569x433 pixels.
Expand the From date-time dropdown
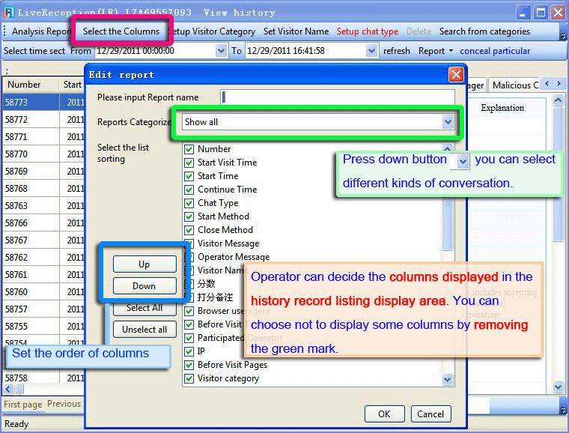(221, 51)
